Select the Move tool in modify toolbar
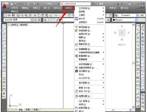 click(143, 45)
